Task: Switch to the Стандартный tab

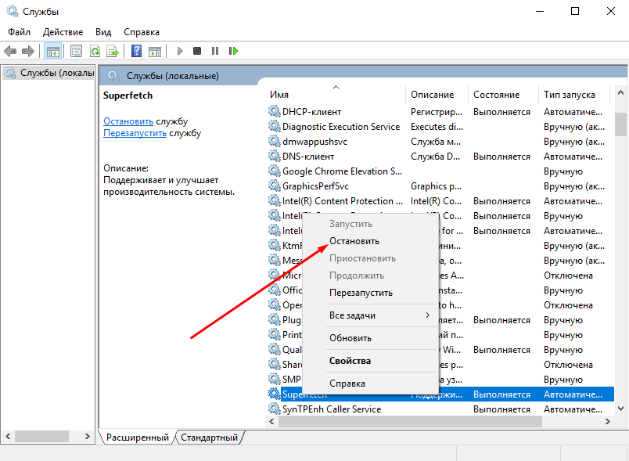Action: 209,438
